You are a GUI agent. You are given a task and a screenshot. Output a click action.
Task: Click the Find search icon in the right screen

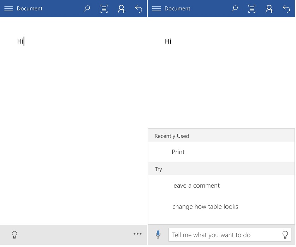point(235,9)
